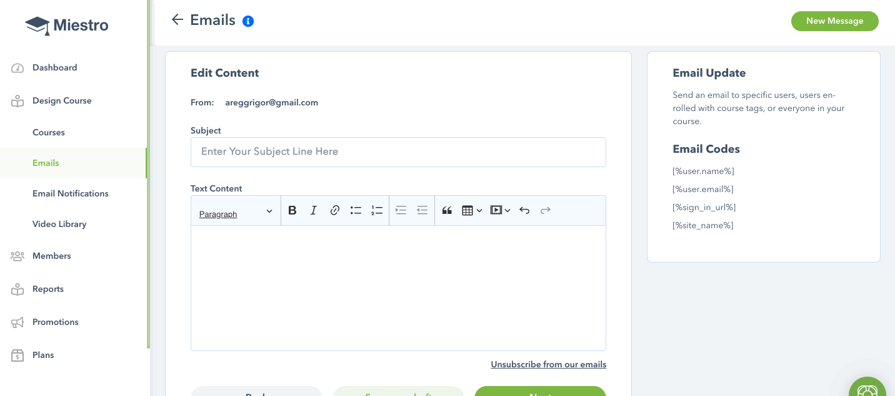Go back using the arrow beside Emails
Image resolution: width=895 pixels, height=396 pixels.
click(177, 20)
